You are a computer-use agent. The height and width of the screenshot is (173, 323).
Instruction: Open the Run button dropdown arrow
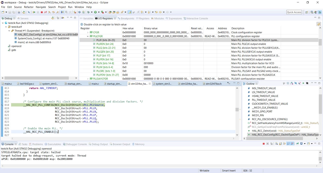pyautogui.click(x=99, y=12)
